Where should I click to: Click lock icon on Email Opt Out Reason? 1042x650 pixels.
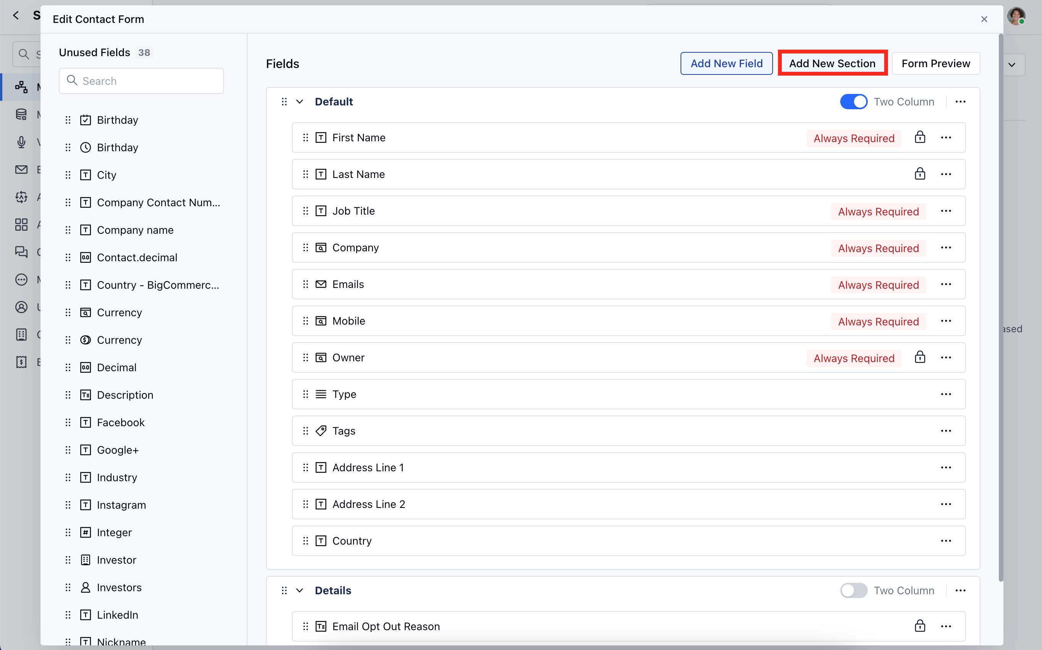pos(919,626)
